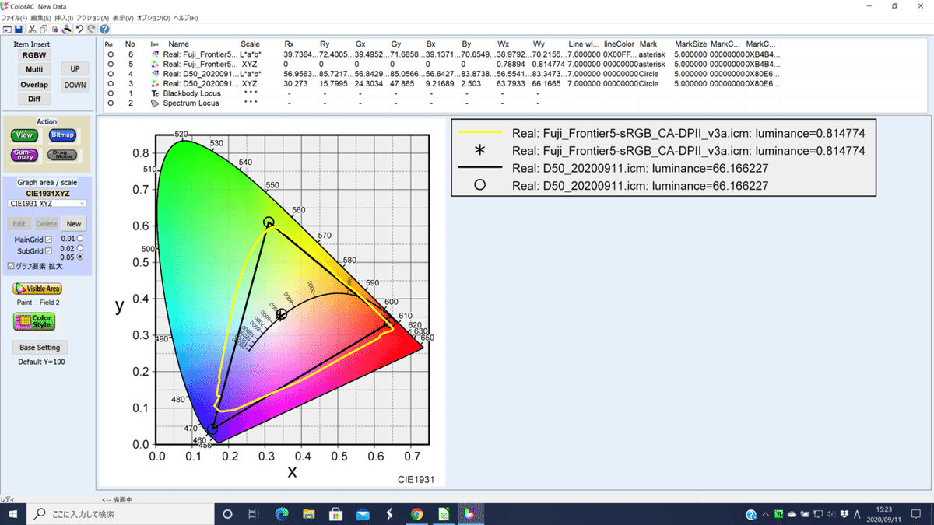The image size is (934, 525).
Task: Open the アクション(A) menu
Action: tap(93, 18)
